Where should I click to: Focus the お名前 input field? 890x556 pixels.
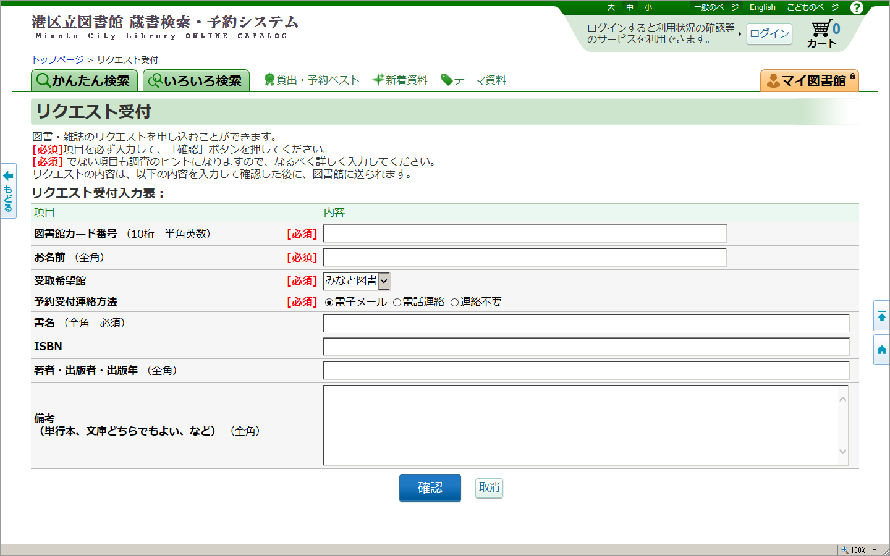click(x=525, y=258)
